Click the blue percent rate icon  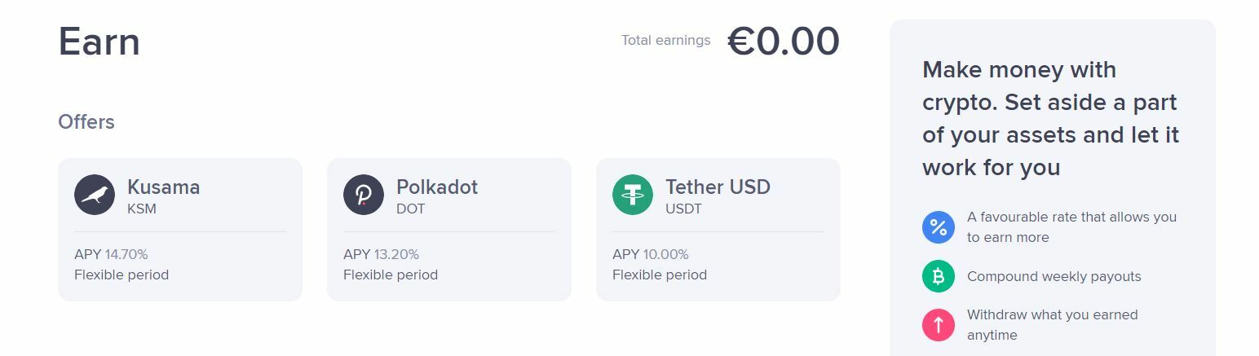click(939, 227)
